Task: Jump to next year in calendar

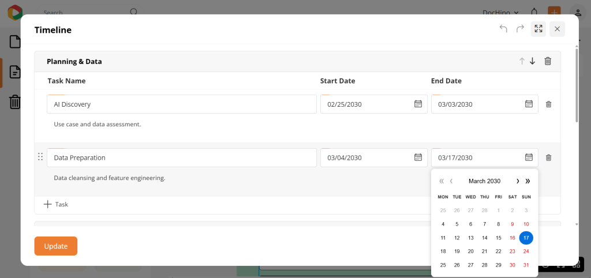Action: click(528, 181)
